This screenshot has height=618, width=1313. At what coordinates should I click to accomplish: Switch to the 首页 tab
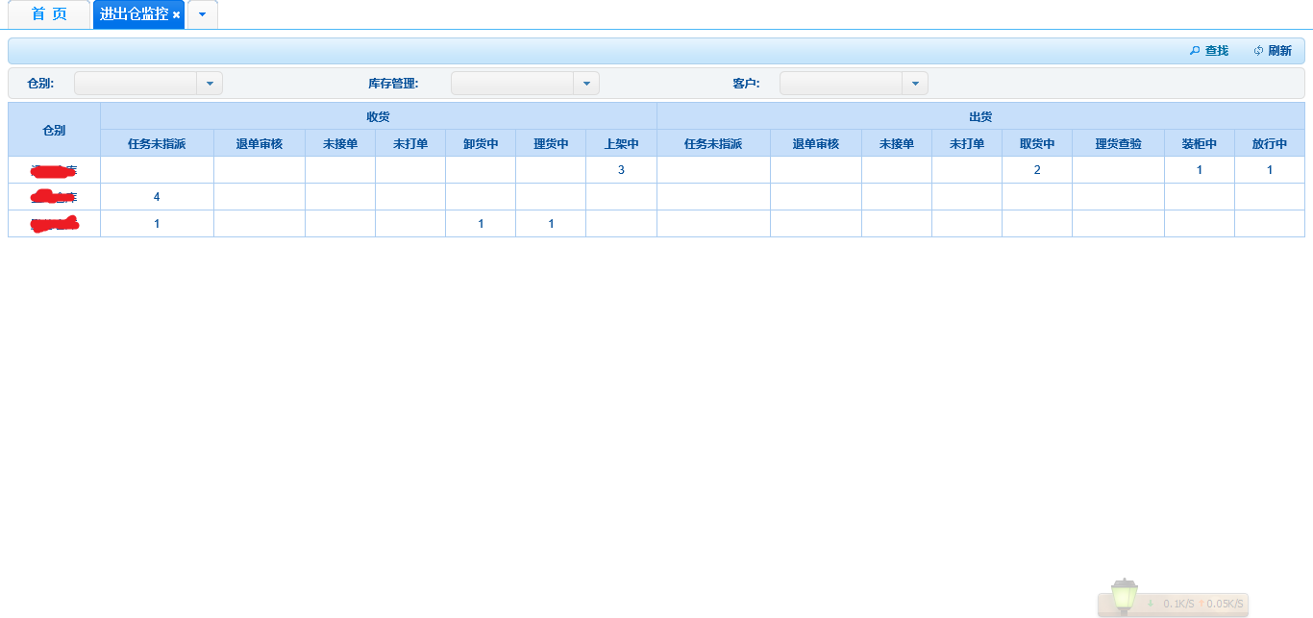[x=49, y=14]
